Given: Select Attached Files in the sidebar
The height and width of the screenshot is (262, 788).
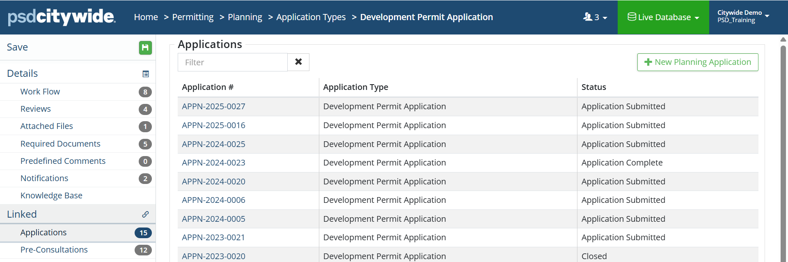Looking at the screenshot, I should tap(47, 126).
